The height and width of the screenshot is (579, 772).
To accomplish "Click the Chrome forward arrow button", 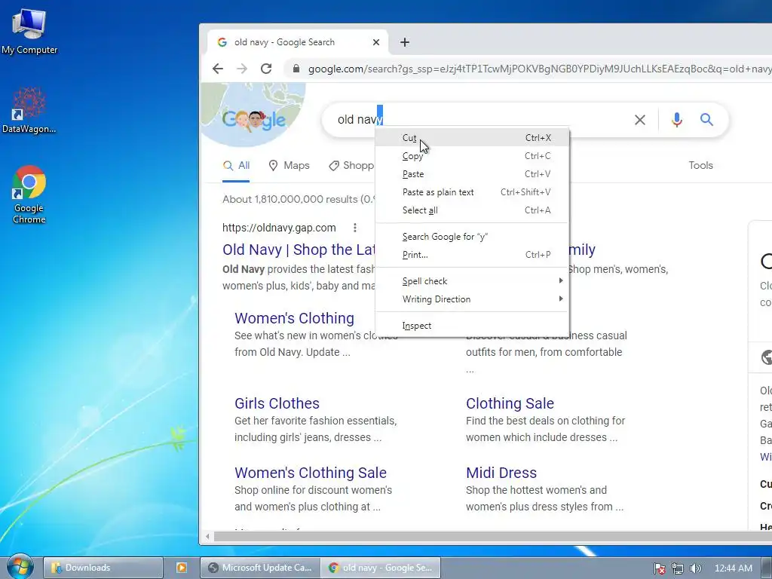I will point(242,69).
